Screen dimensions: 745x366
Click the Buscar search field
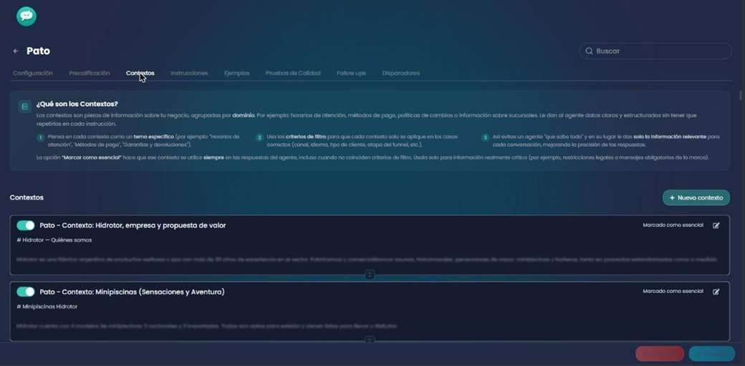[x=655, y=51]
